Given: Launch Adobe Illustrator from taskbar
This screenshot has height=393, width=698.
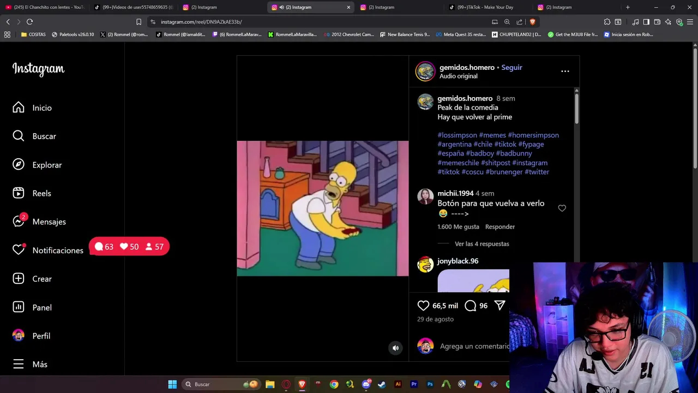Looking at the screenshot, I should [x=398, y=384].
